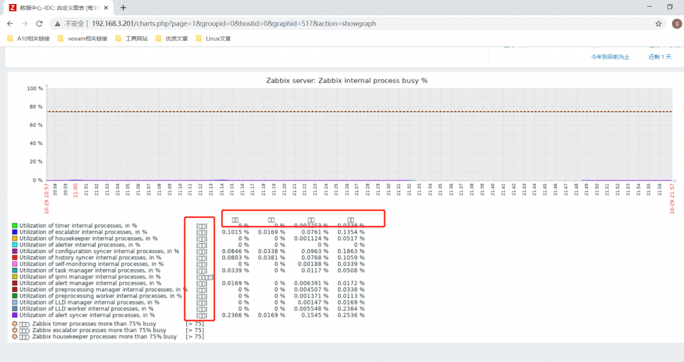The image size is (684, 362).
Task: Click the green timer processes legend swatch
Action: pos(15,226)
